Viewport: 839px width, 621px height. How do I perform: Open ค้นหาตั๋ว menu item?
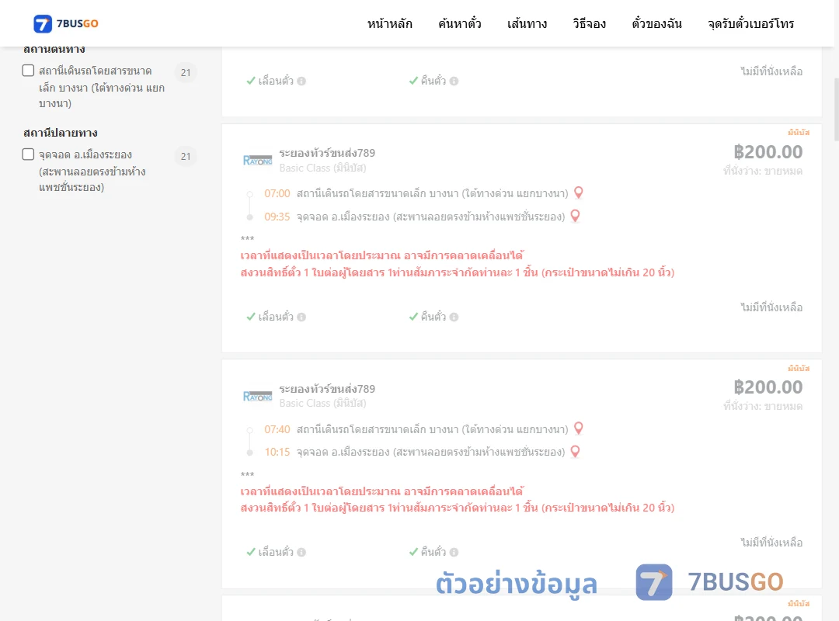tap(460, 23)
